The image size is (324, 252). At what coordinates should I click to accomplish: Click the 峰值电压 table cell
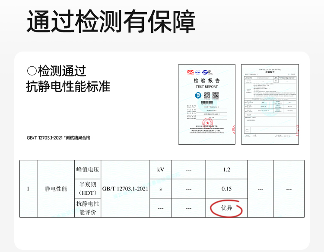(88, 170)
